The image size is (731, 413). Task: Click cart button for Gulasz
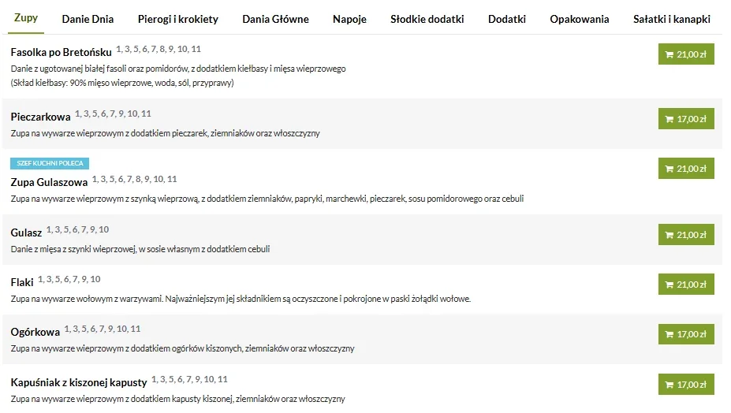685,235
